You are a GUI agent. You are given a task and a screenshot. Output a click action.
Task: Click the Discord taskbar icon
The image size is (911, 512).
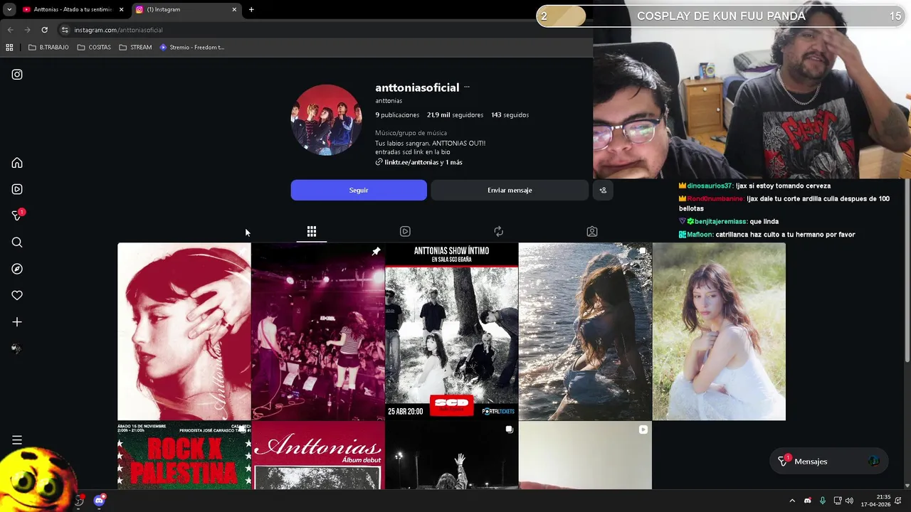(x=100, y=501)
